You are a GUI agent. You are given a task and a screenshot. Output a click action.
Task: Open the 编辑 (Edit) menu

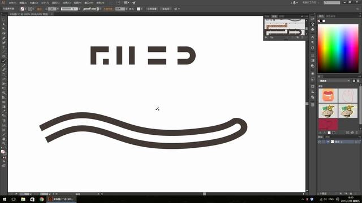(x=23, y=3)
